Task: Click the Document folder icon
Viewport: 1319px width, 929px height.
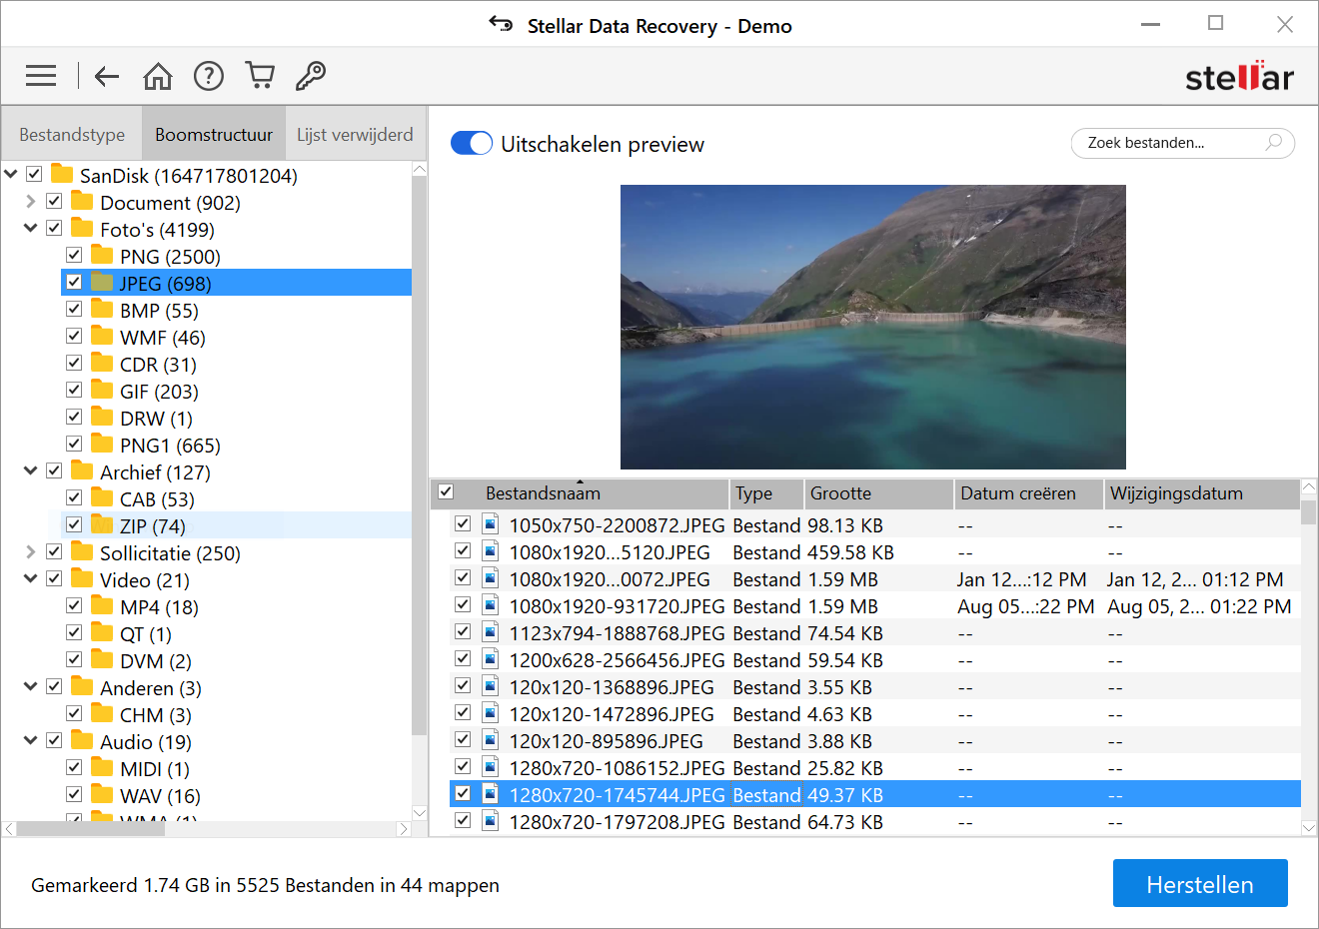Action: (82, 201)
